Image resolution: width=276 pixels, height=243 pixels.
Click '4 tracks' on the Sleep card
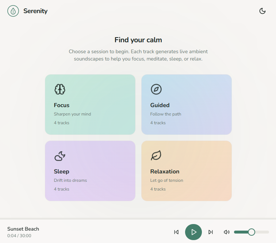61,189
